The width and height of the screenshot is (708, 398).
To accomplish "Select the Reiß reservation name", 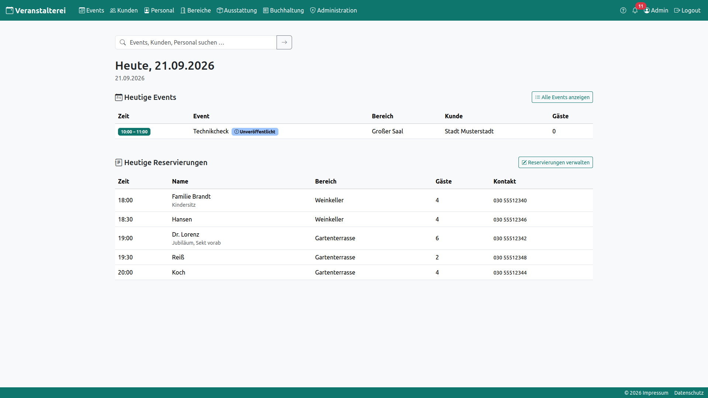I will click(178, 257).
